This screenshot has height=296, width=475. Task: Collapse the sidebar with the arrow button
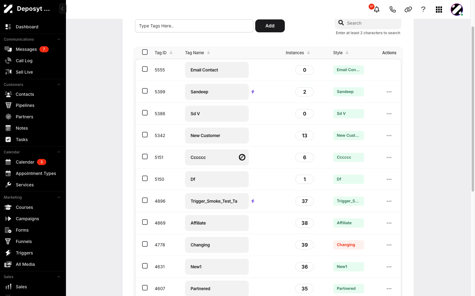point(62,9)
